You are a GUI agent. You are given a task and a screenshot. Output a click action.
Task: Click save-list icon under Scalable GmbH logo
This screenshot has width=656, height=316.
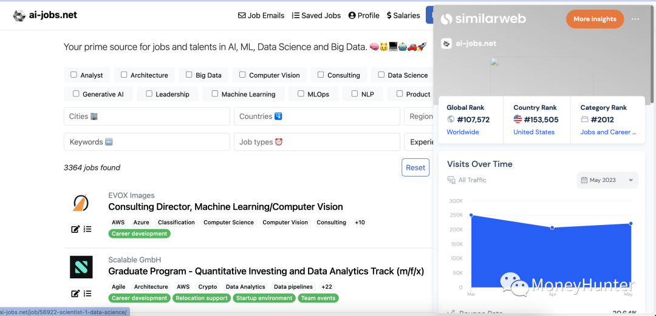tap(87, 294)
